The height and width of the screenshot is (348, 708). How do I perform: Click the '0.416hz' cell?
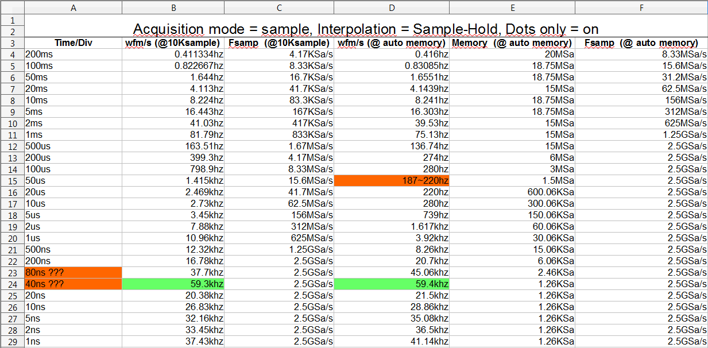[x=392, y=54]
